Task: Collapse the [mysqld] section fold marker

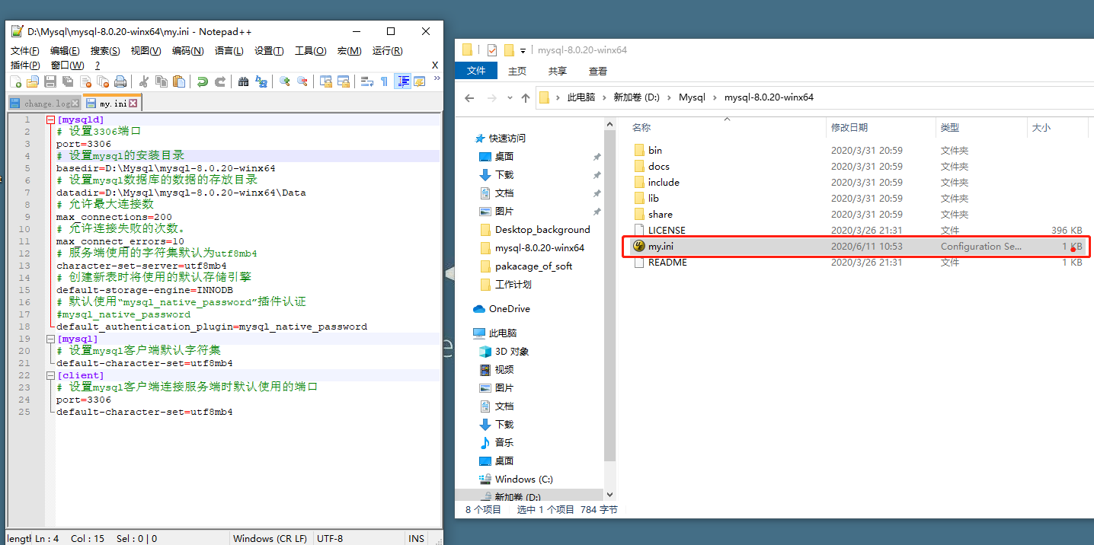Action: (x=50, y=120)
